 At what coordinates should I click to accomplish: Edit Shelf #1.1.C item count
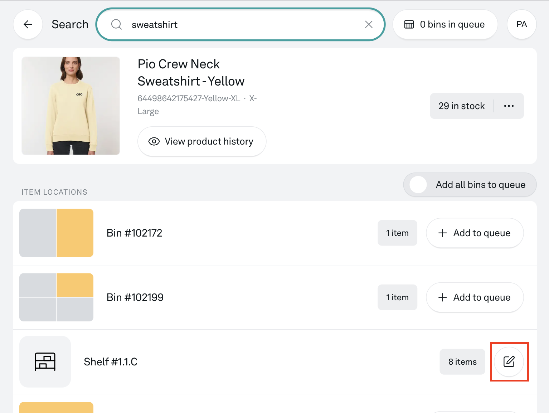pyautogui.click(x=509, y=362)
